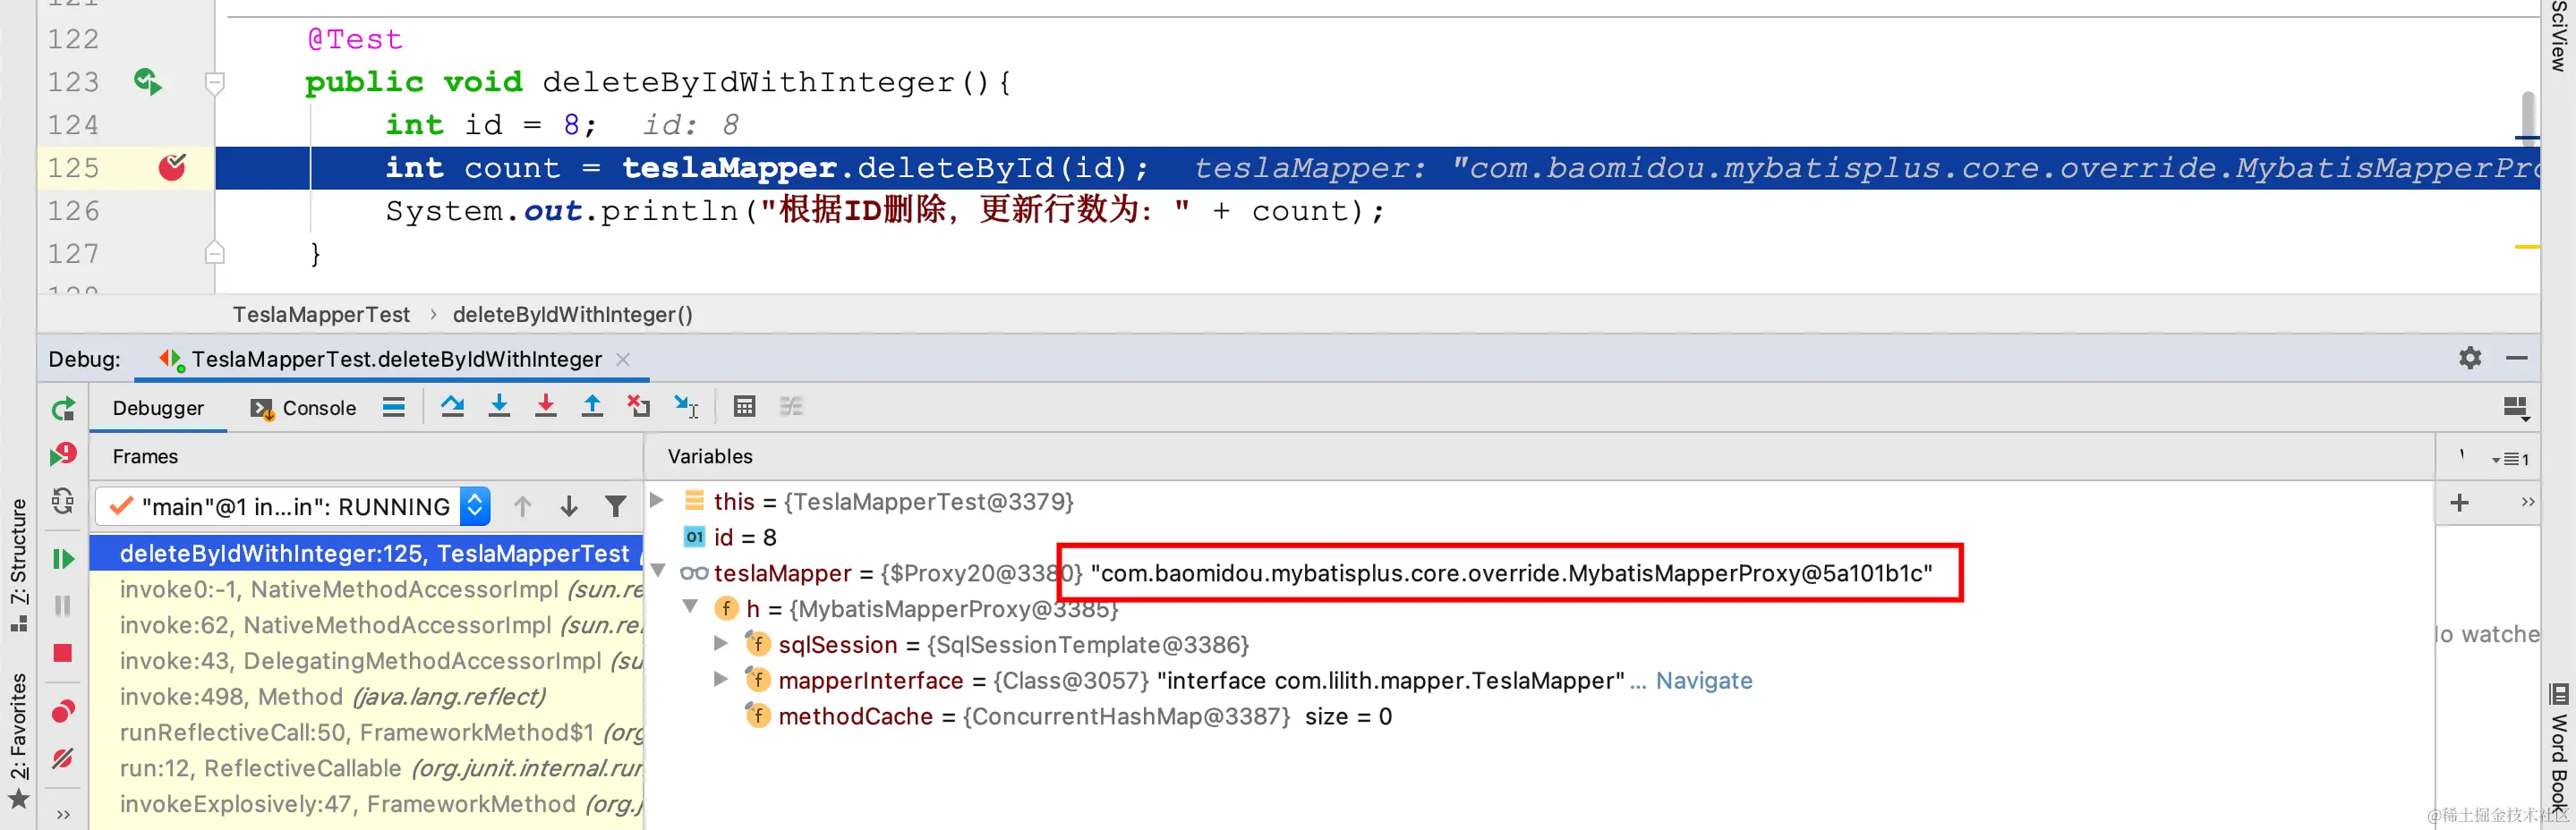Collapse the teslaMapper variable node
The width and height of the screenshot is (2576, 830).
pos(658,571)
